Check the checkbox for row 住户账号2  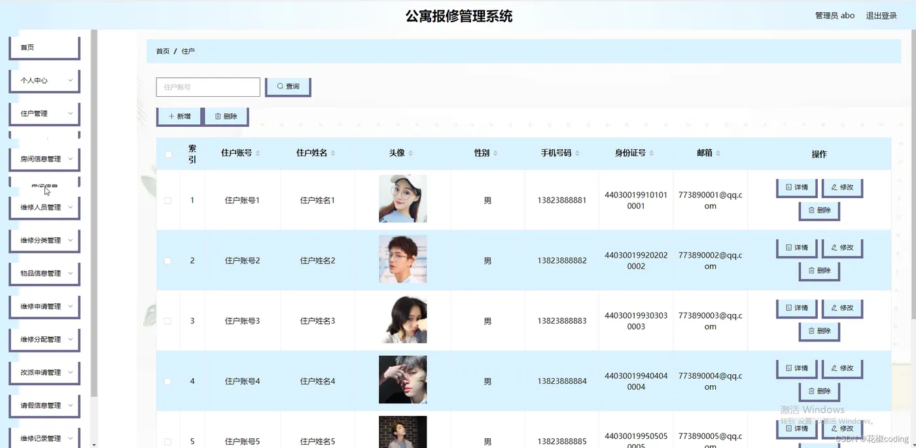168,260
